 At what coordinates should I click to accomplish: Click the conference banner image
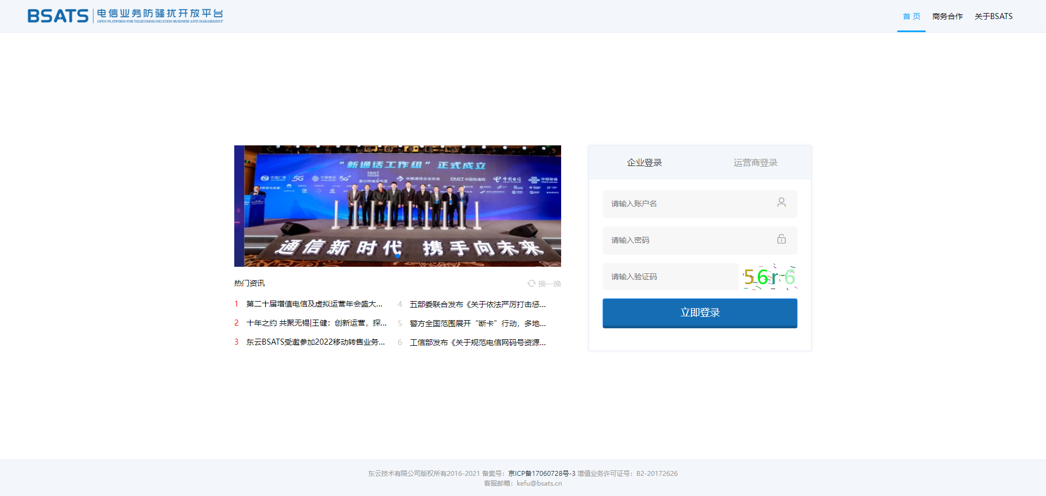[398, 206]
